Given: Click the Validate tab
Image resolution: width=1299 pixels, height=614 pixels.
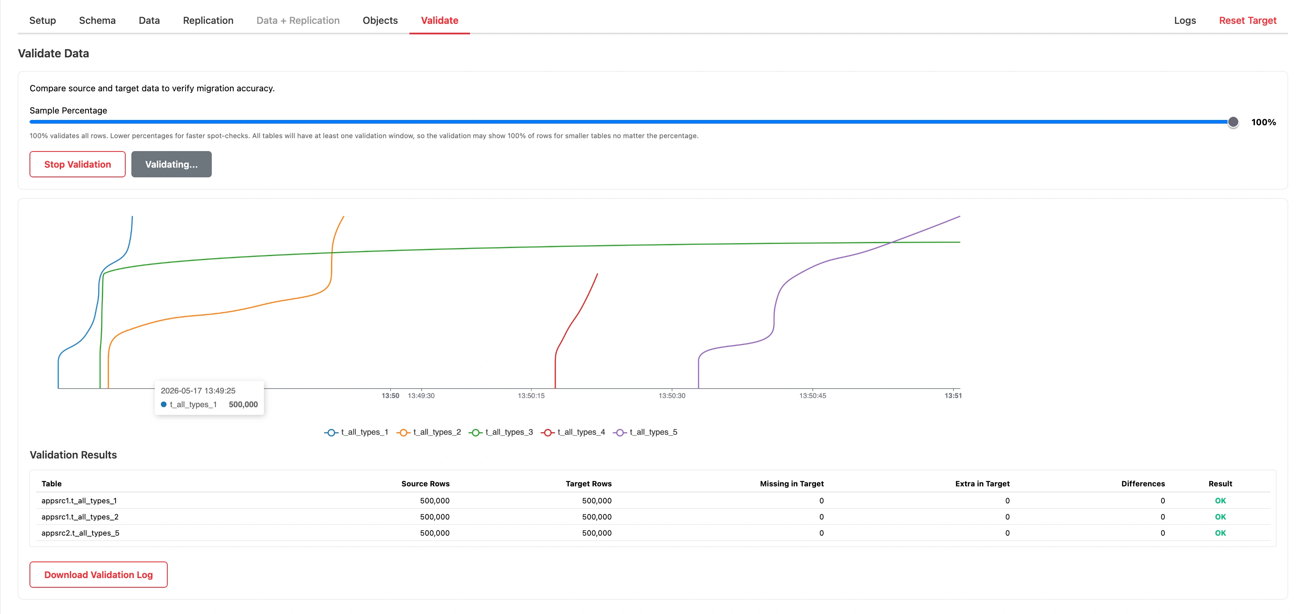Looking at the screenshot, I should point(439,20).
